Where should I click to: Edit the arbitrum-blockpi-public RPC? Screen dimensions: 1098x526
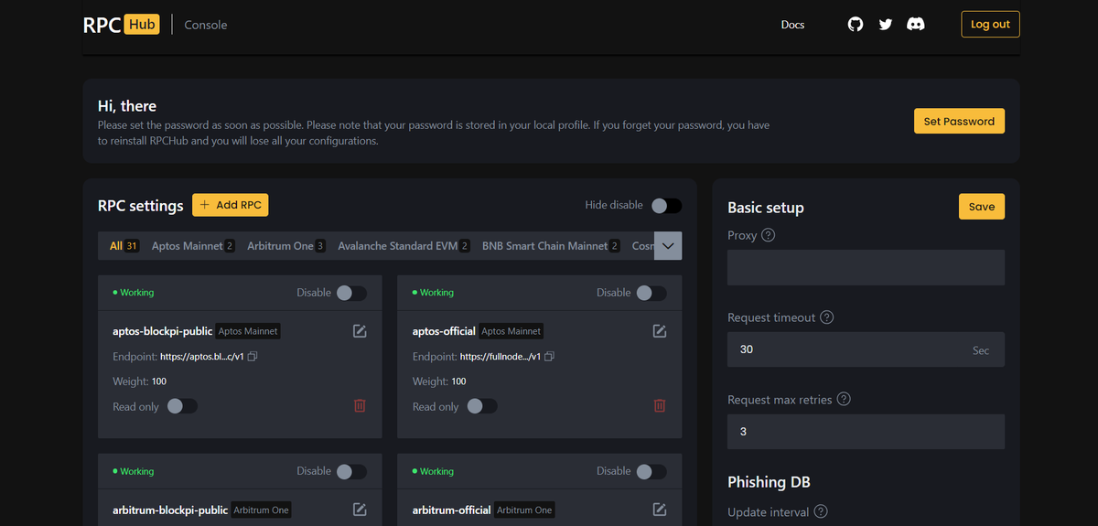[x=360, y=510]
